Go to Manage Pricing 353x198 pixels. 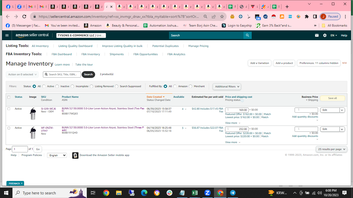198,46
